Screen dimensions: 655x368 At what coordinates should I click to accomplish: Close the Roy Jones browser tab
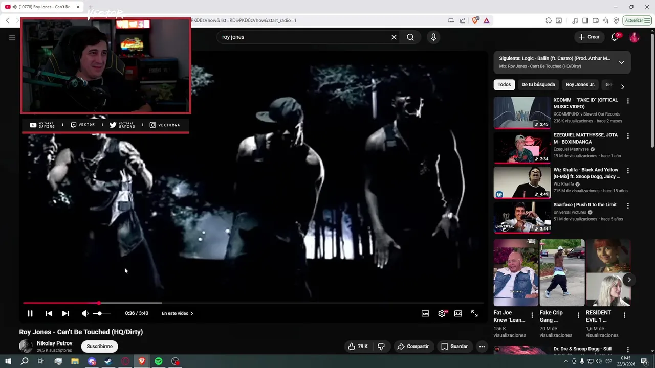click(78, 7)
